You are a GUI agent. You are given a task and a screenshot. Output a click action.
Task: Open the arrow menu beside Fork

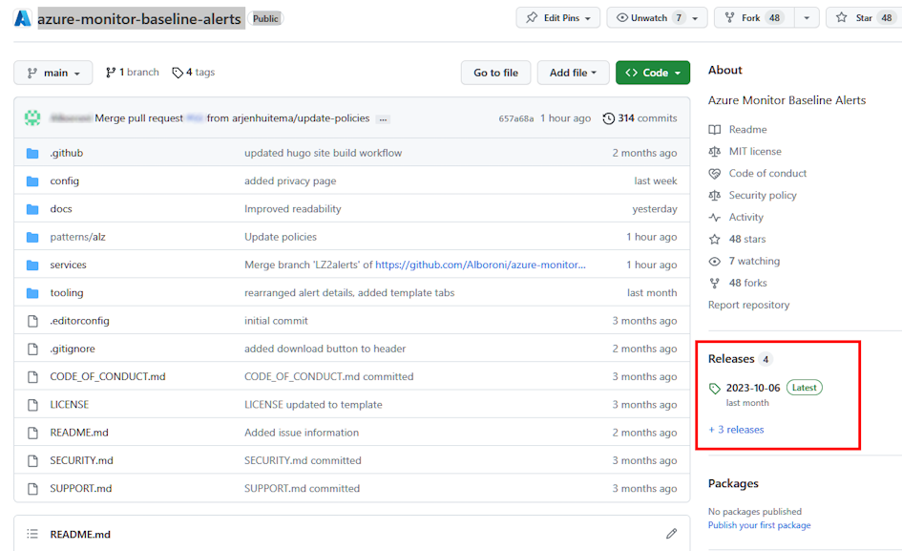coord(807,18)
